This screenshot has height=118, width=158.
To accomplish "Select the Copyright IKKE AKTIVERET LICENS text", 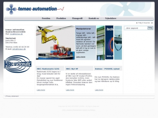I will (x=78, y=106).
